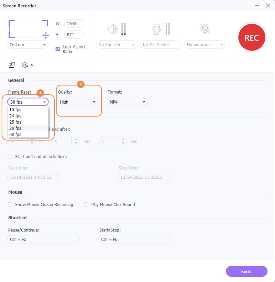Open the Format dropdown showing MP4
This screenshot has height=282, width=275.
point(127,102)
